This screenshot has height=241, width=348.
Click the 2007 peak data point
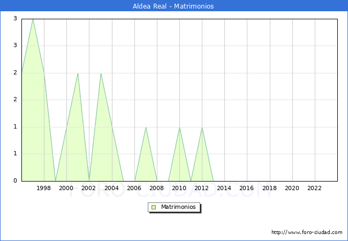pos(146,127)
